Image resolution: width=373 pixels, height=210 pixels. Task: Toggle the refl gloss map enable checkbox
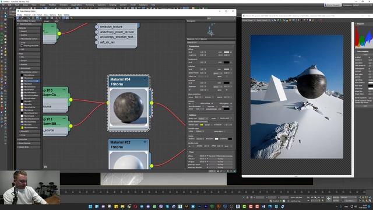tap(207, 162)
